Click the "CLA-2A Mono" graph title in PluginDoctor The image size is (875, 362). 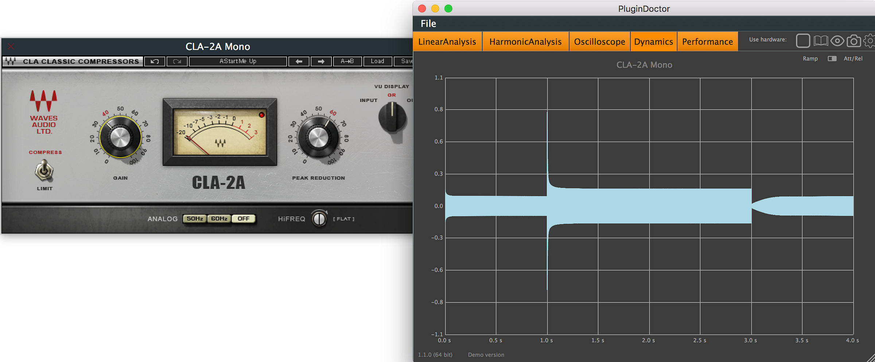pyautogui.click(x=644, y=65)
